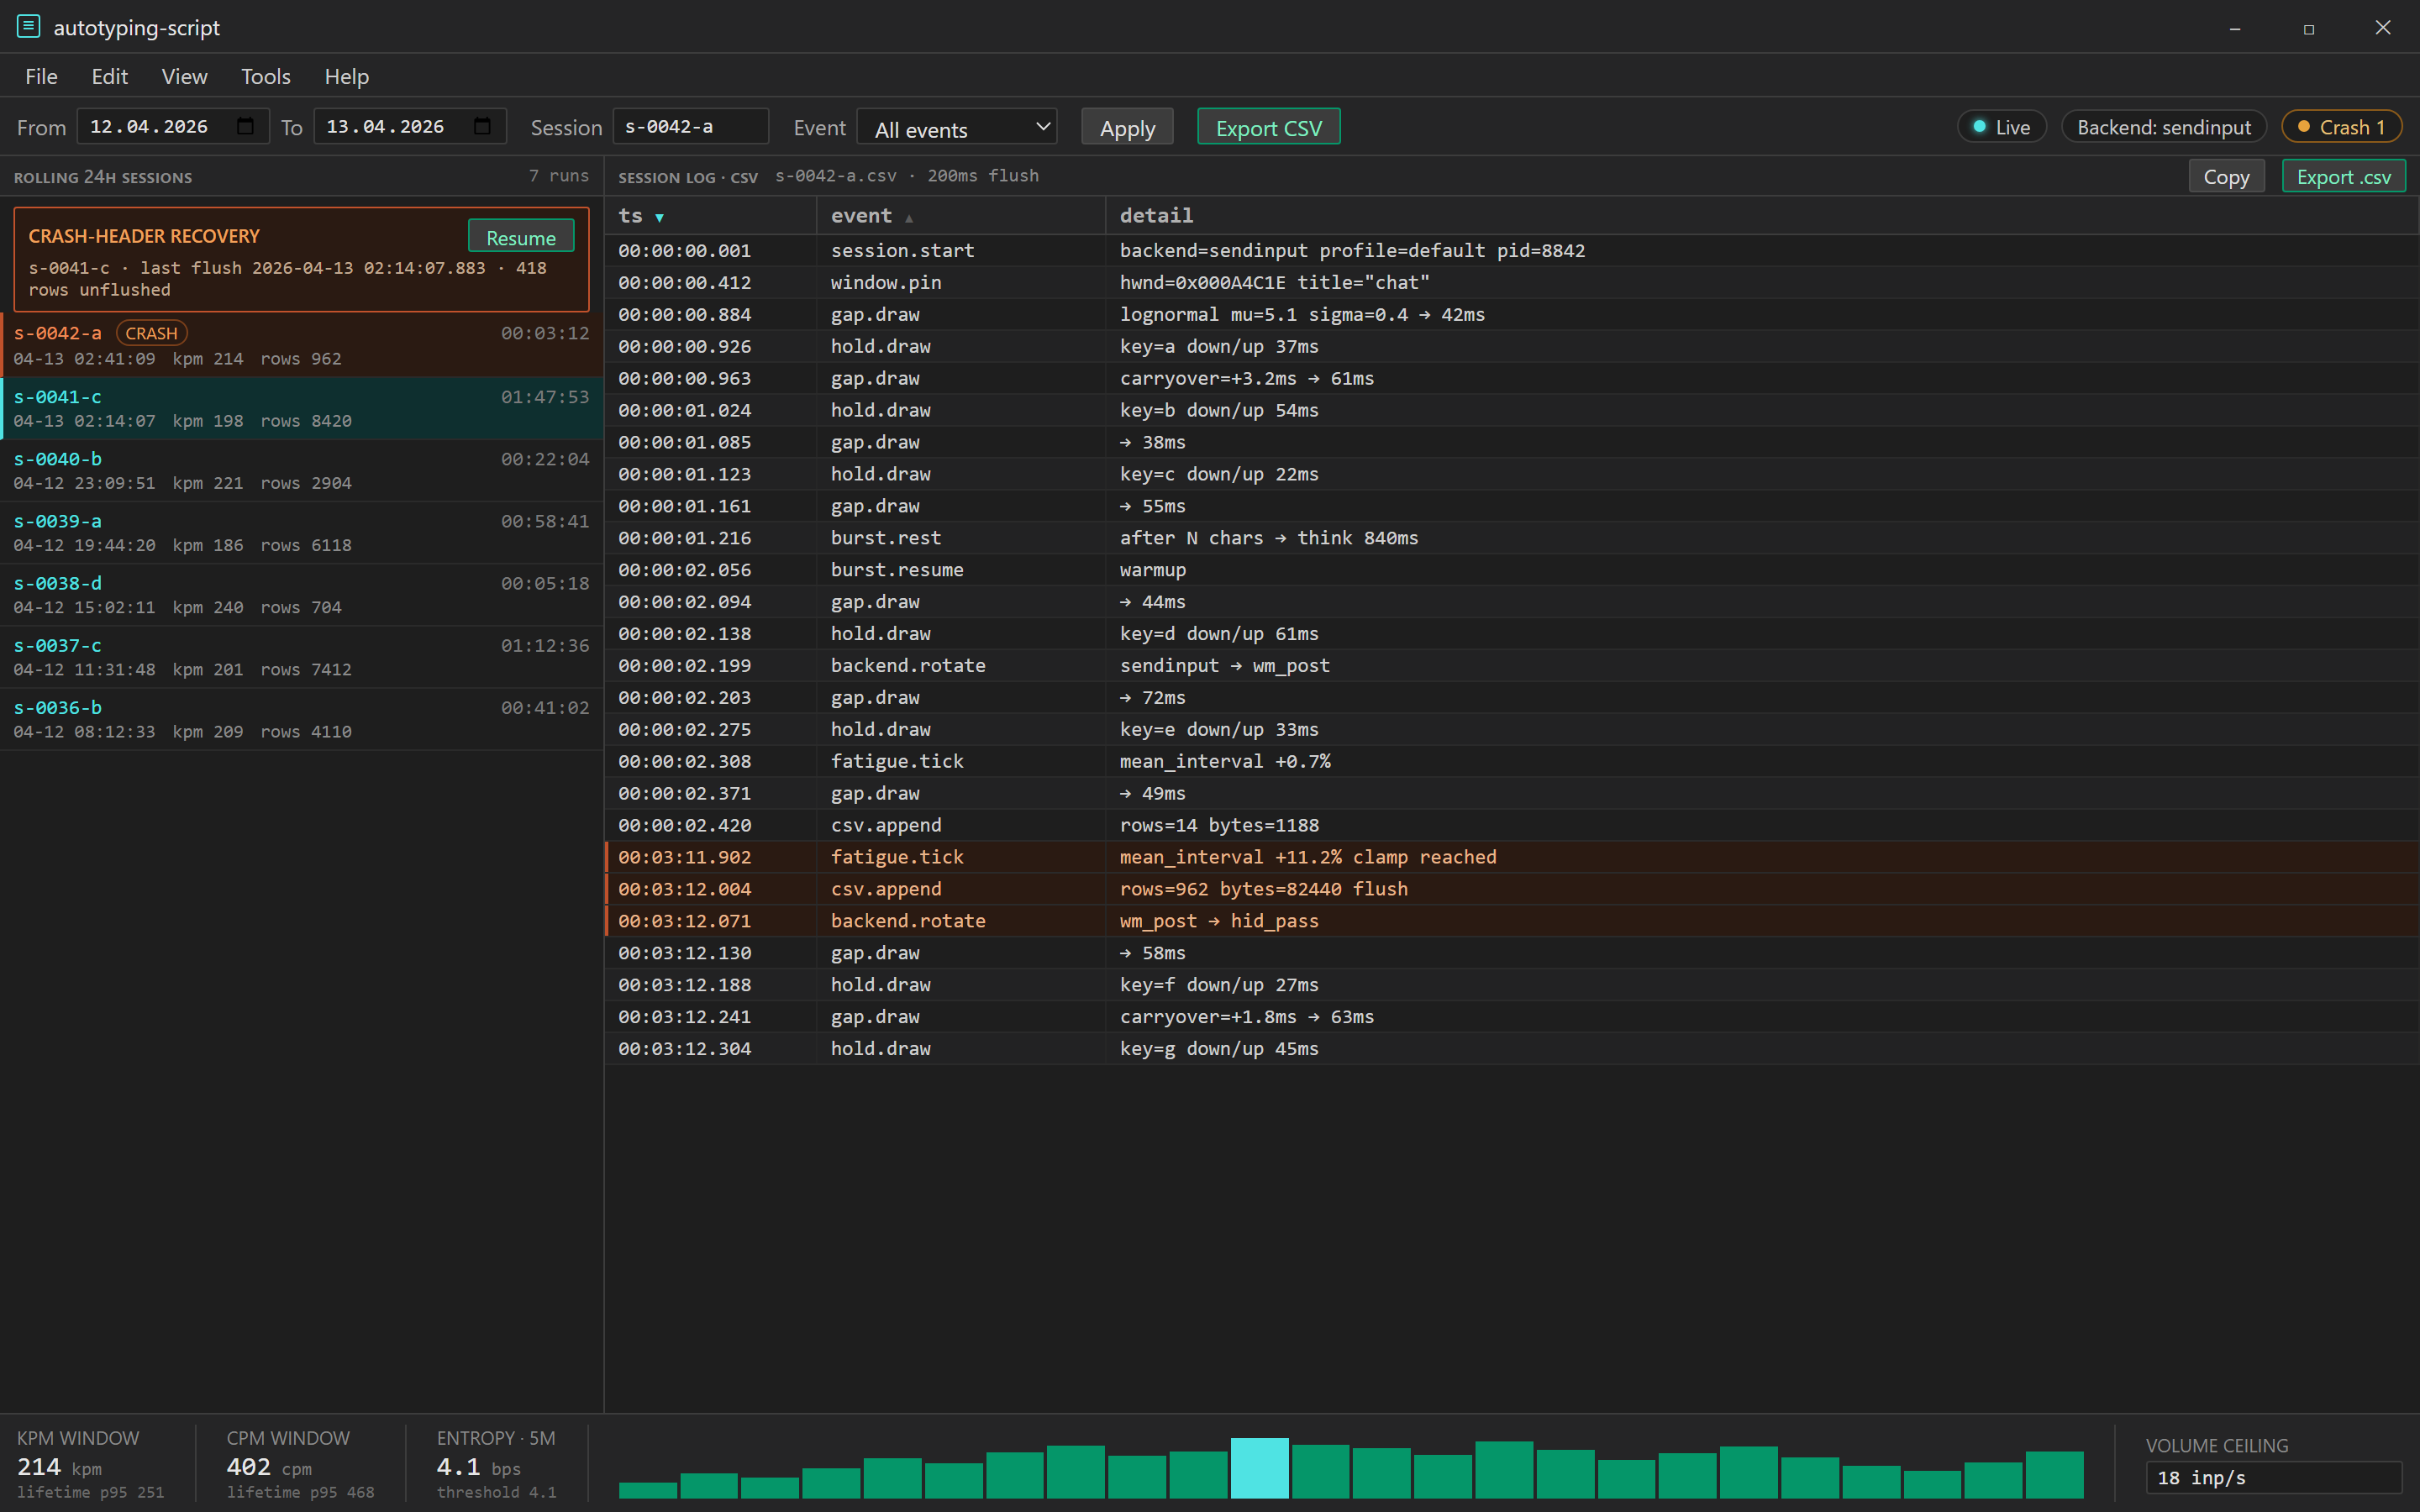Click the From date field 12.04.2026
This screenshot has height=1512, width=2420.
click(x=172, y=126)
